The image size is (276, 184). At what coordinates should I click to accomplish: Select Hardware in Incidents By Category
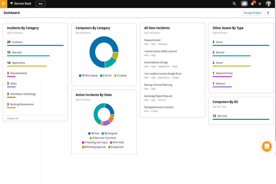pyautogui.click(x=17, y=42)
